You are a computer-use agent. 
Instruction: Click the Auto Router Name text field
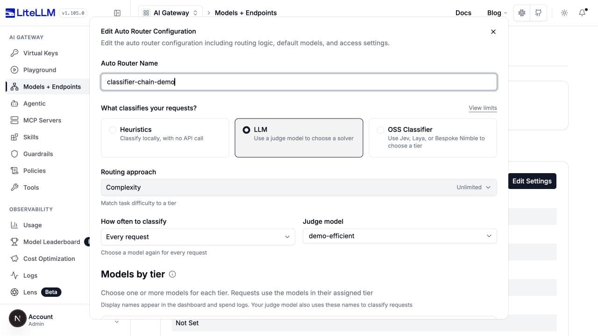click(x=299, y=82)
